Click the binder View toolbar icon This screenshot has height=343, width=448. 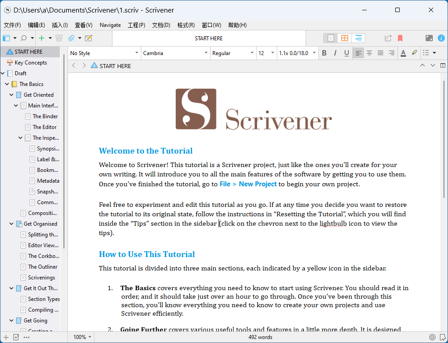pos(6,38)
